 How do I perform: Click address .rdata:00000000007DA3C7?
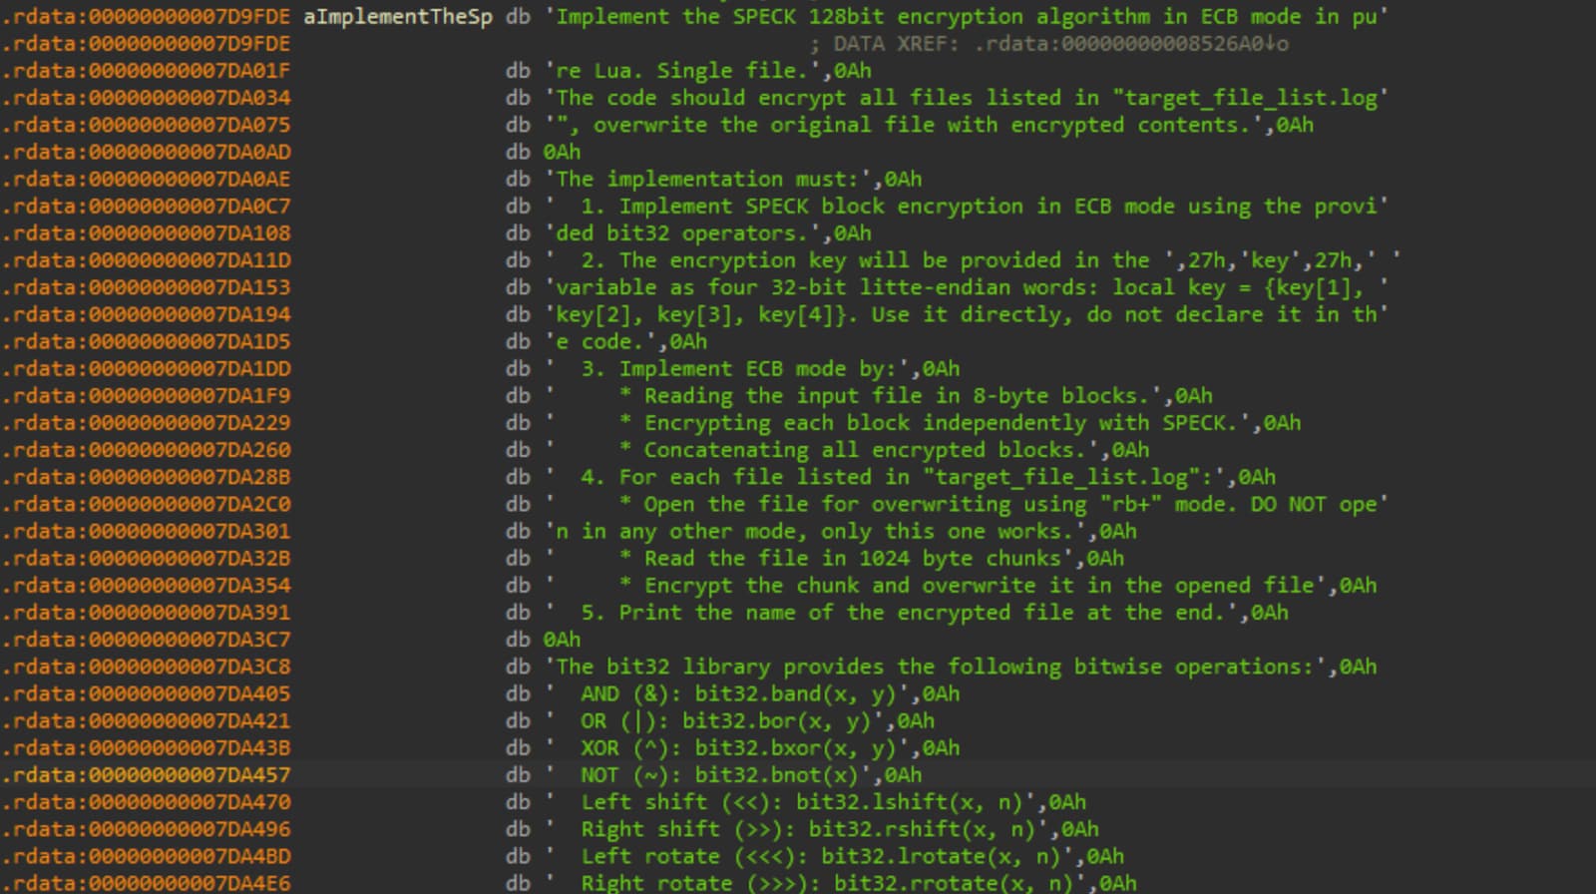(147, 640)
